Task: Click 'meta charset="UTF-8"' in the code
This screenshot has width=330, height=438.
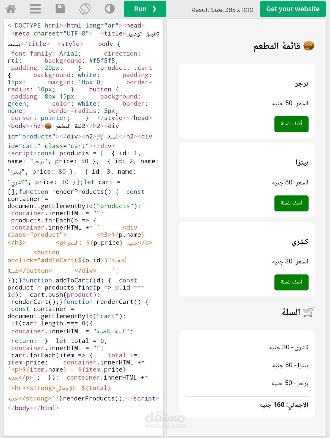Action: [52, 33]
